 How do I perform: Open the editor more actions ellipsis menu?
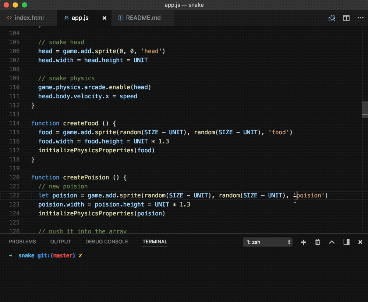pos(360,18)
